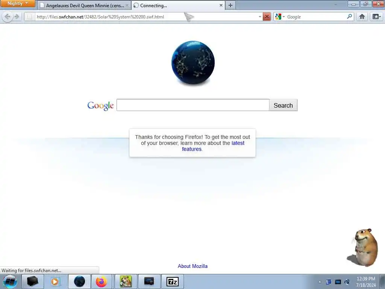Viewport: 385px width, 289px height.
Task: Click the magnifier search icon in toolbar
Action: pyautogui.click(x=349, y=17)
